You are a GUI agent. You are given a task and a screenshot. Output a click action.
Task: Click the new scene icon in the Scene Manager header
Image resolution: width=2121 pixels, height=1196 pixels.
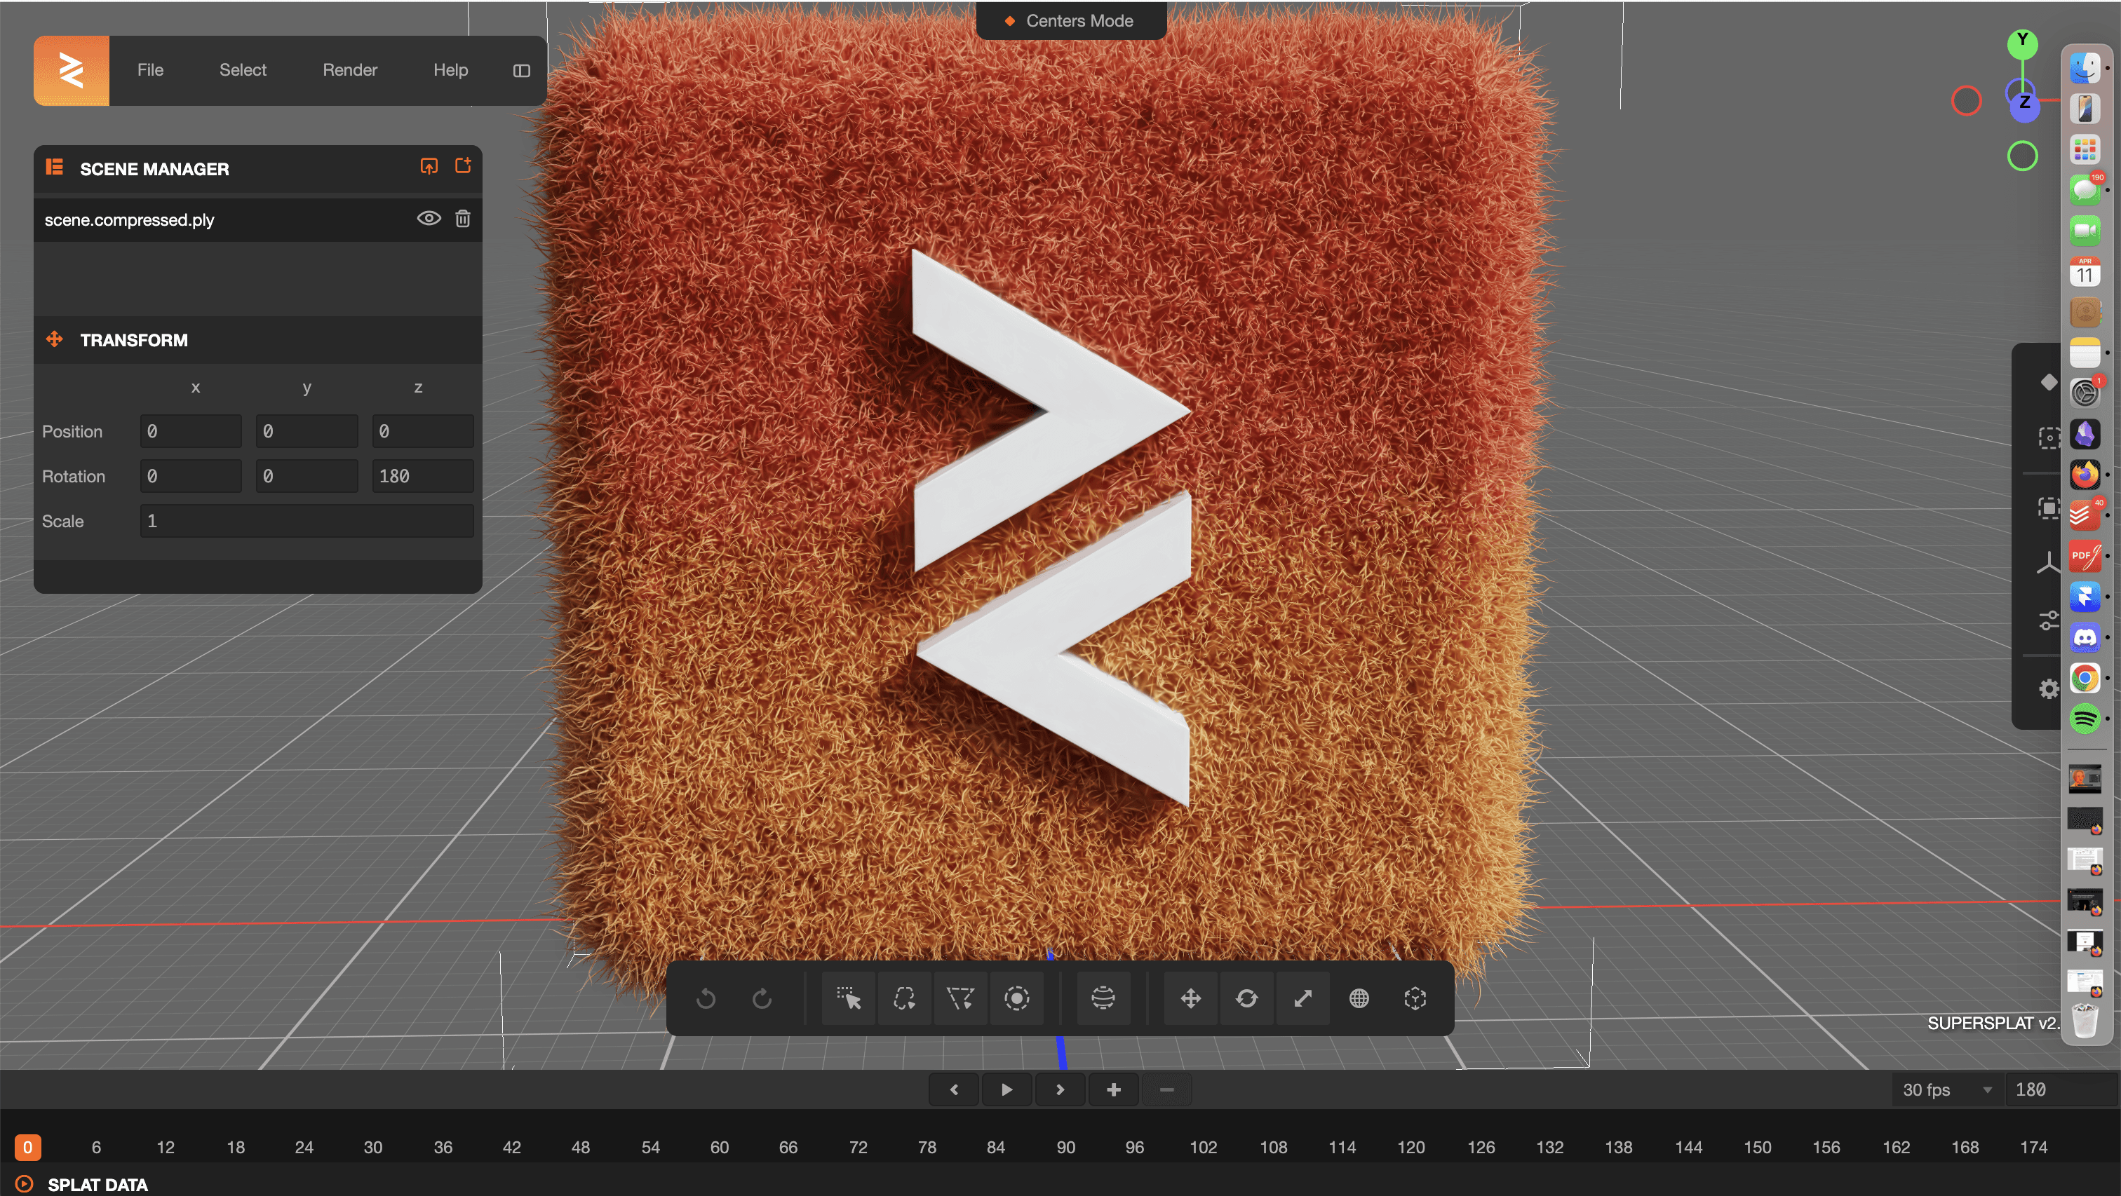(464, 166)
